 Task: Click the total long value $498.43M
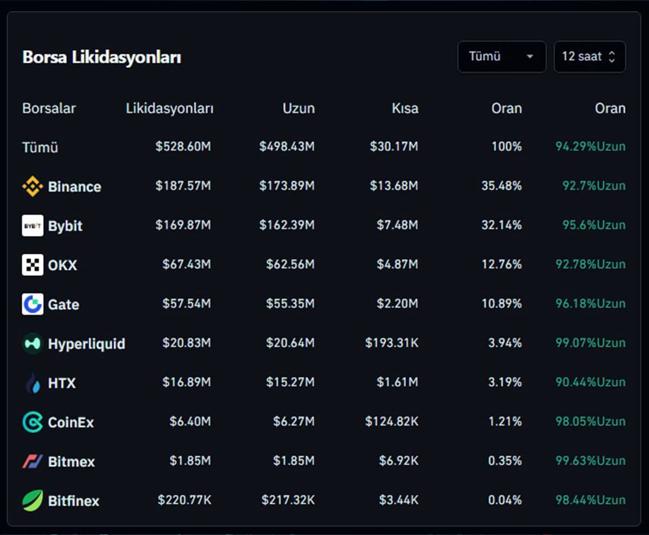pyautogui.click(x=287, y=147)
